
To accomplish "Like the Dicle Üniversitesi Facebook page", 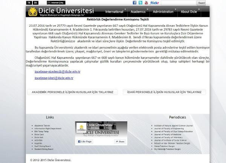I will tap(85, 142).
